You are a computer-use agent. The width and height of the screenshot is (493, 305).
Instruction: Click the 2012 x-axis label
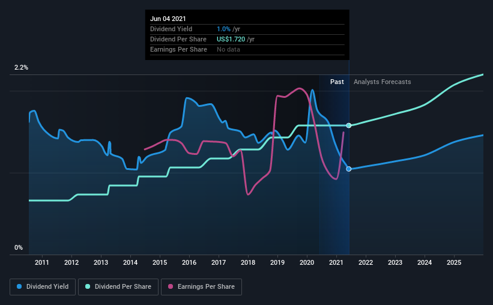(x=71, y=262)
